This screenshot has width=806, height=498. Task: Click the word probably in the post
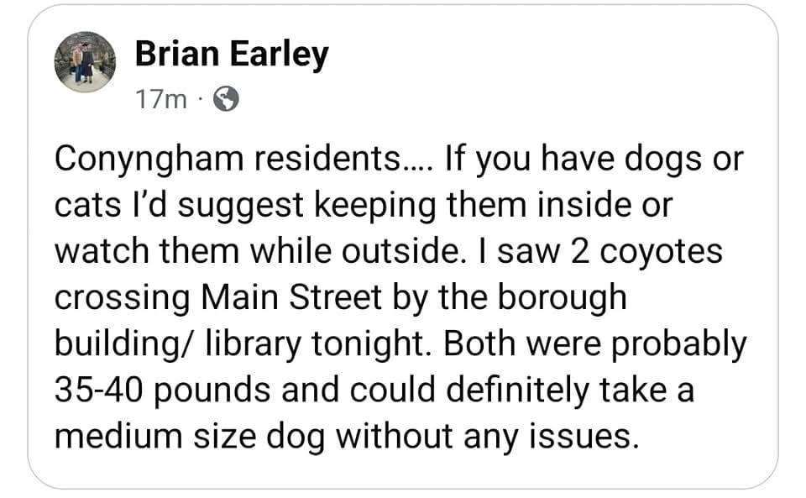point(679,345)
